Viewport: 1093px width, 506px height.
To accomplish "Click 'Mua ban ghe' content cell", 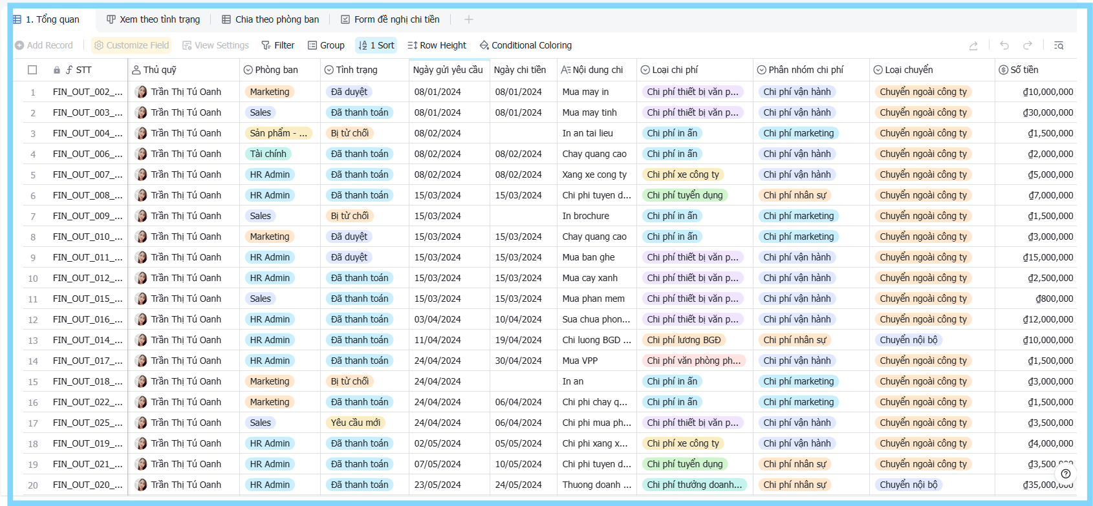I will tap(589, 257).
